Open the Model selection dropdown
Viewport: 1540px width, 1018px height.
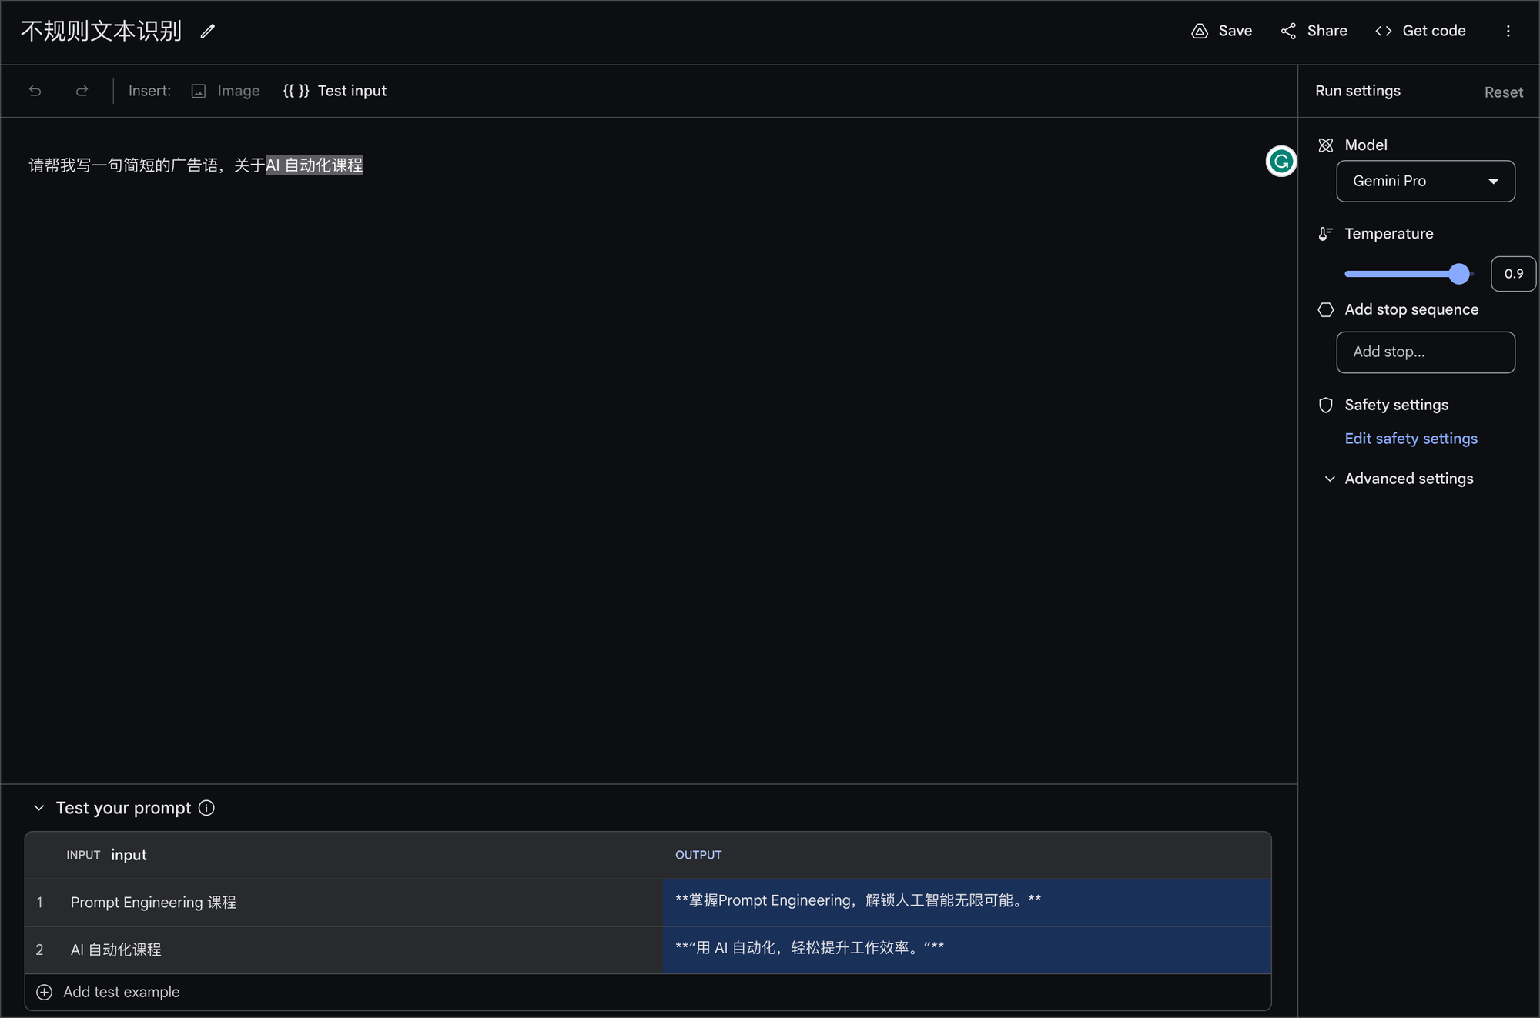pyautogui.click(x=1424, y=181)
